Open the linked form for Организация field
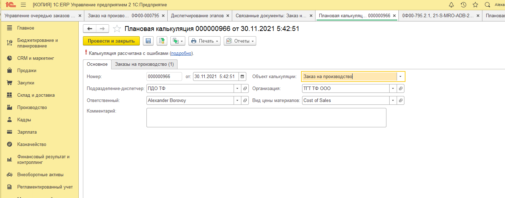Screen dimensions: 505x198 401,89
